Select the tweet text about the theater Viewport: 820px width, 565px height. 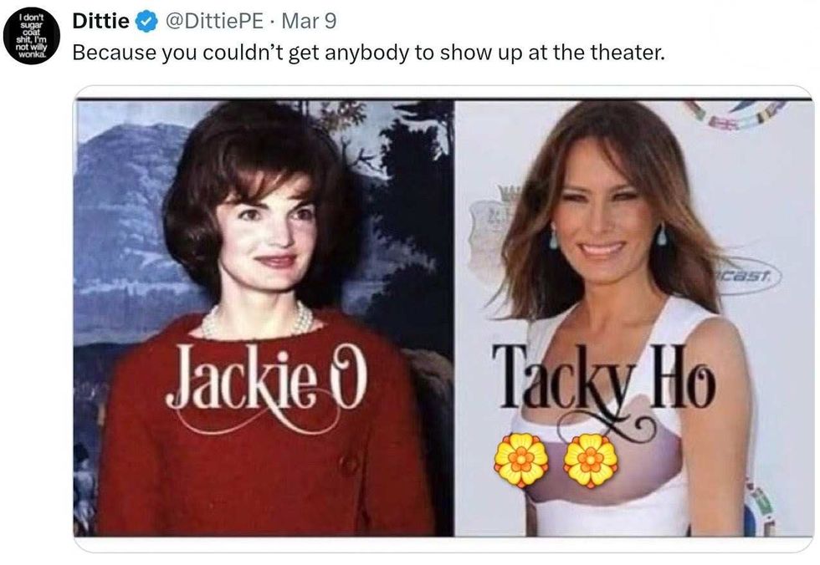pos(369,53)
